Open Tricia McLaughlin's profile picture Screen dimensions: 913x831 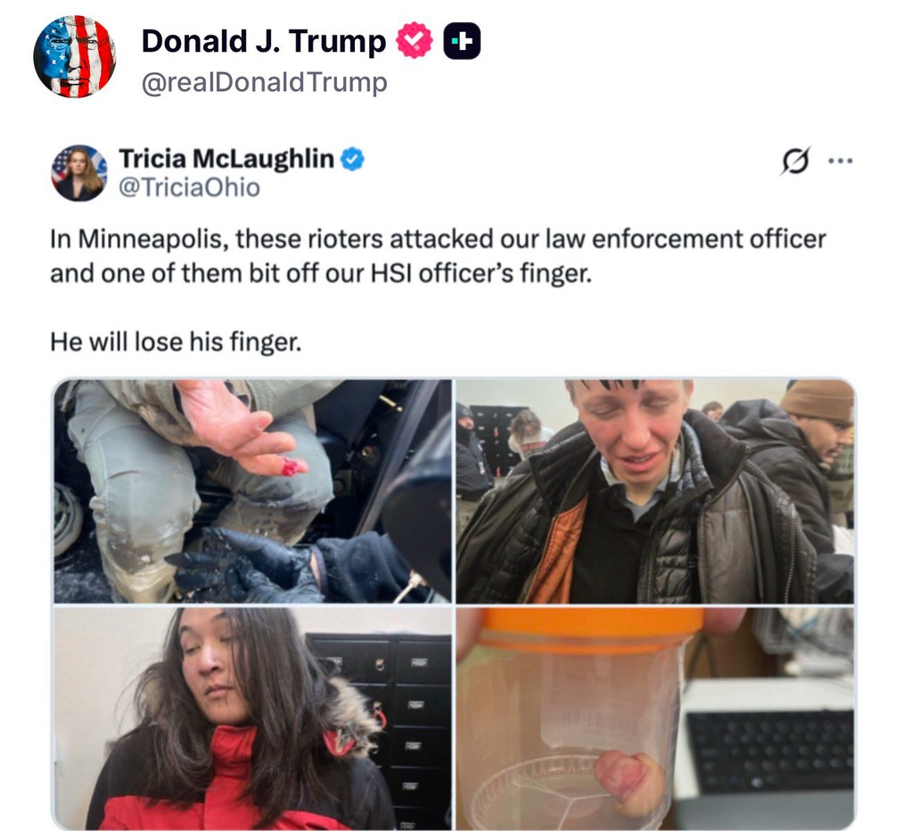coord(79,173)
